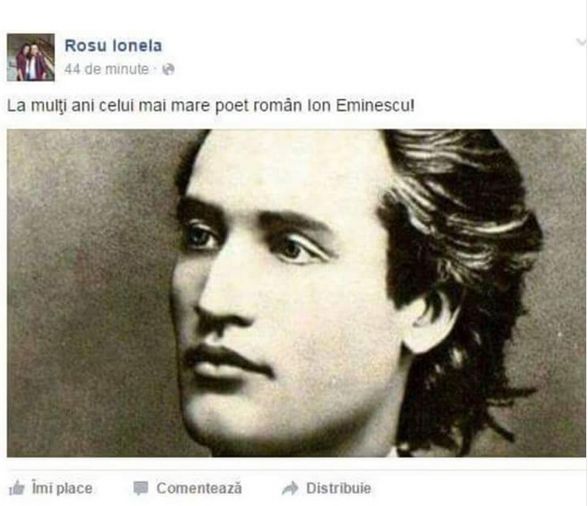Viewport: 588px width, 506px height.
Task: Click the comment speech bubble icon
Action: point(141,489)
